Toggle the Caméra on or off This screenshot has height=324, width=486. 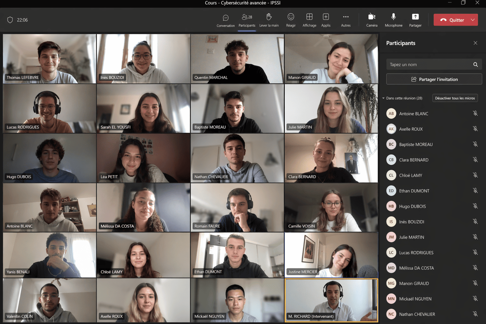pos(372,17)
